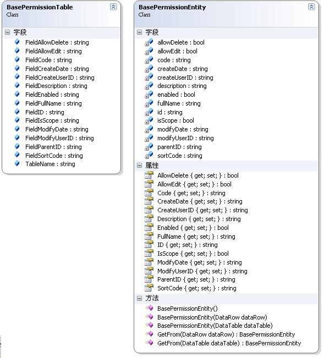
Task: Click the AllowDelete property icon
Action: click(x=149, y=175)
